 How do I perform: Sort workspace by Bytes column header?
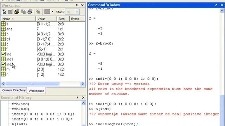77,19
